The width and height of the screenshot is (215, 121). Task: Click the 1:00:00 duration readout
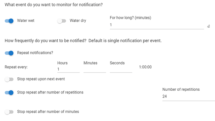coord(145,67)
